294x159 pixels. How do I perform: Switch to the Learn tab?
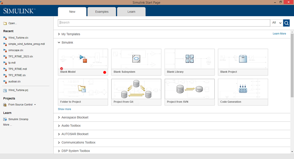(x=131, y=12)
